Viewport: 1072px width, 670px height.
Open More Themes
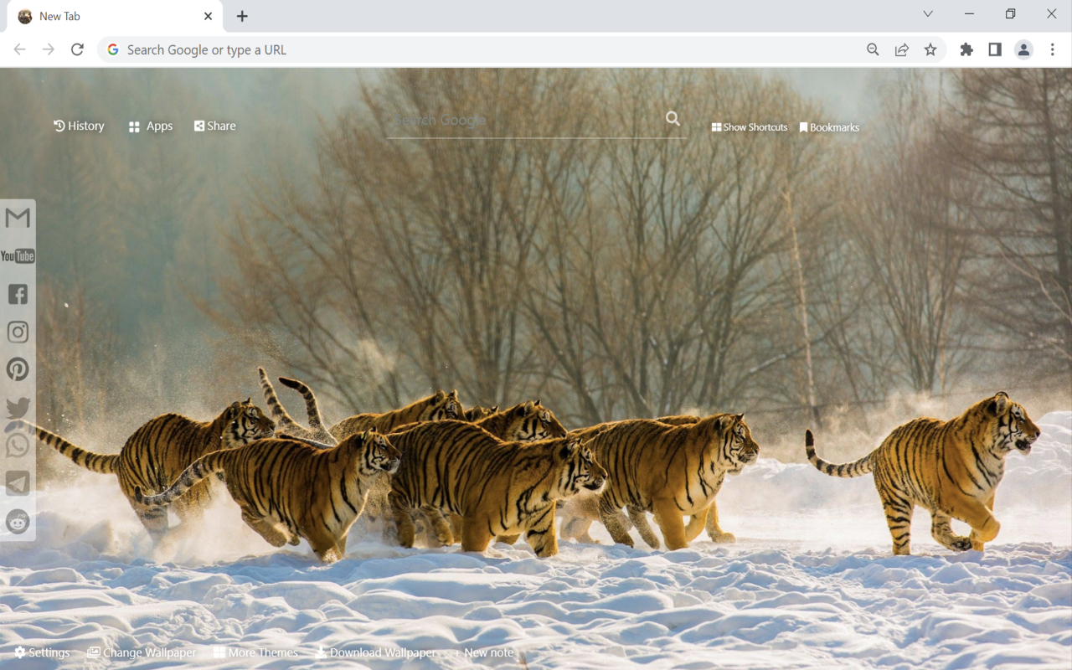tap(255, 652)
